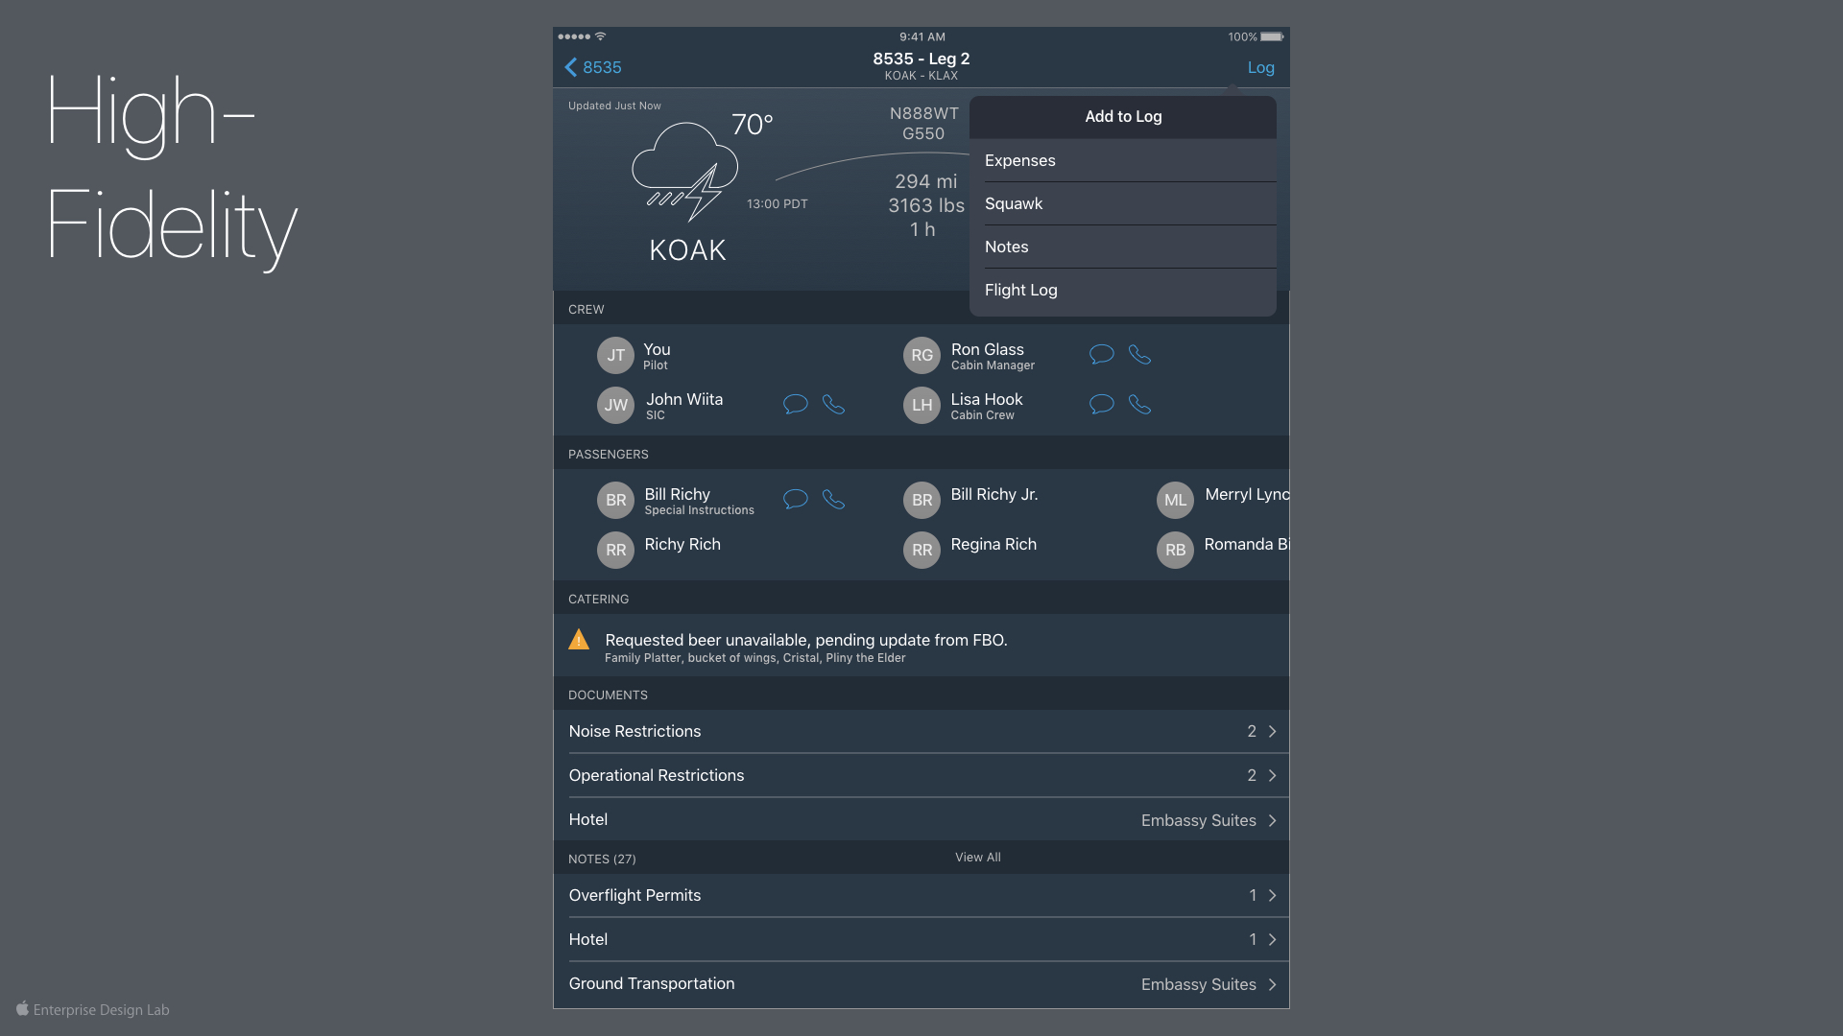This screenshot has width=1843, height=1036.
Task: Open chat with Lisa Hook
Action: (x=1101, y=404)
